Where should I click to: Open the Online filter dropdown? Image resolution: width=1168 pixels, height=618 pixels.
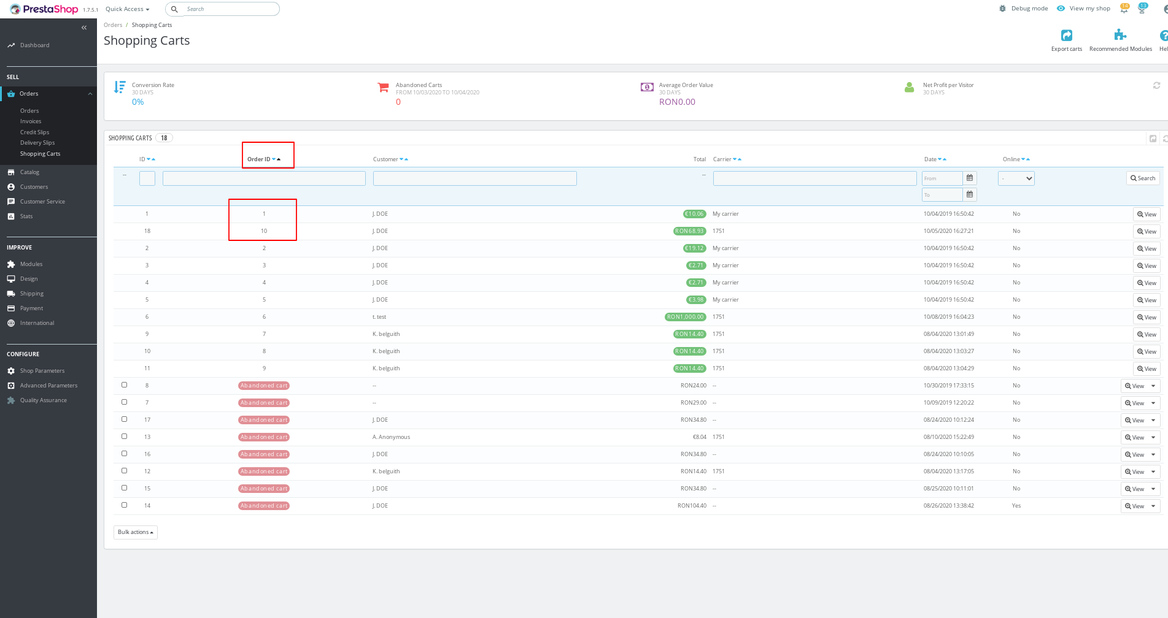1016,178
